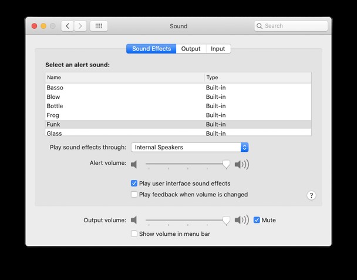Viewport: 357px width, 280px height.
Task: Enable Play feedback when volume is changed
Action: 134,194
